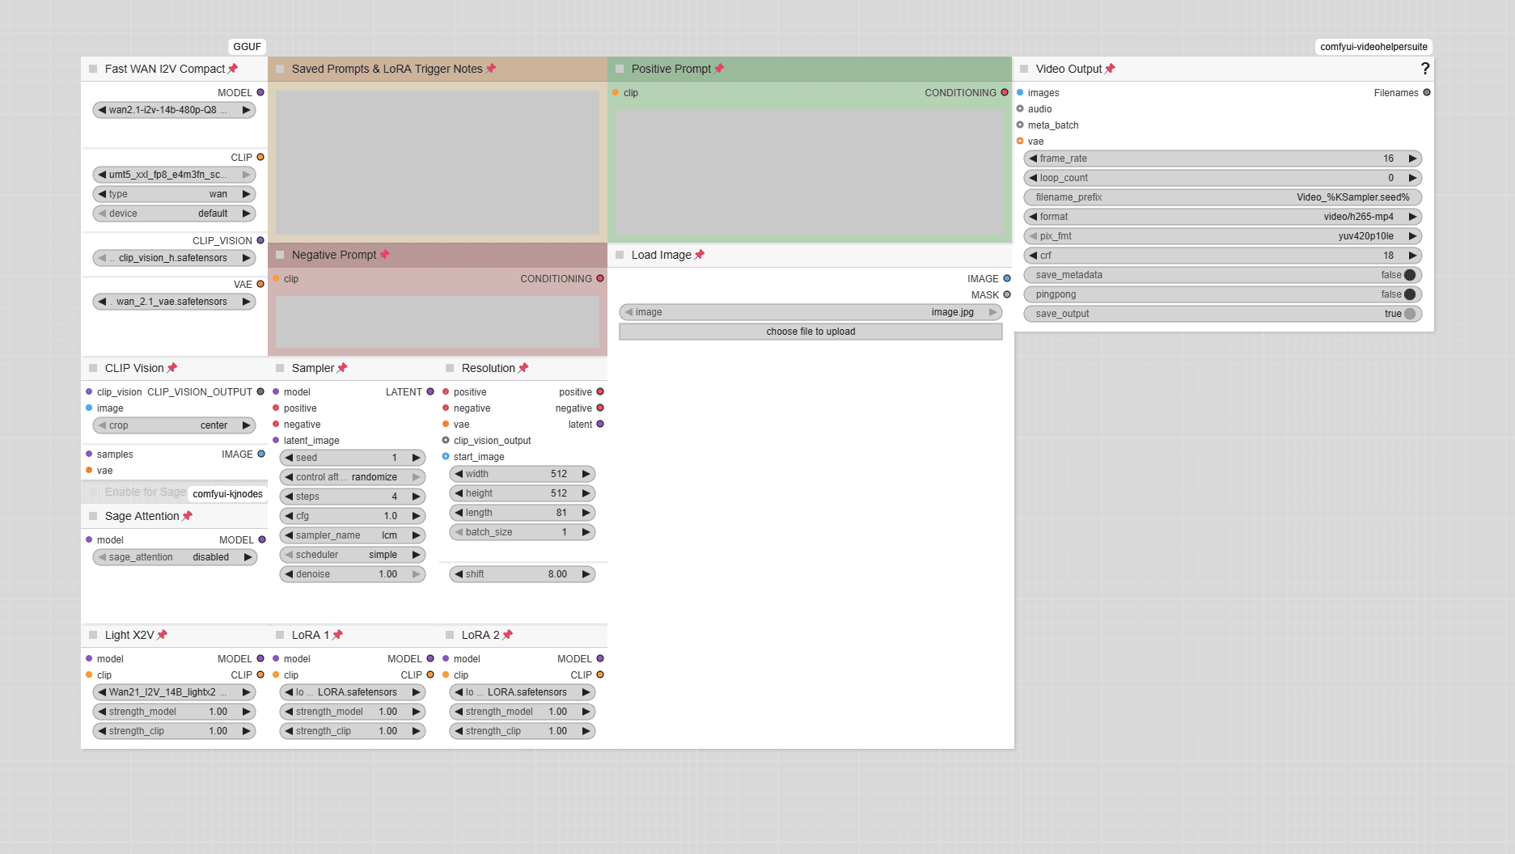Increase the steps value with right arrow
Screen dimensions: 1515x854
click(417, 497)
